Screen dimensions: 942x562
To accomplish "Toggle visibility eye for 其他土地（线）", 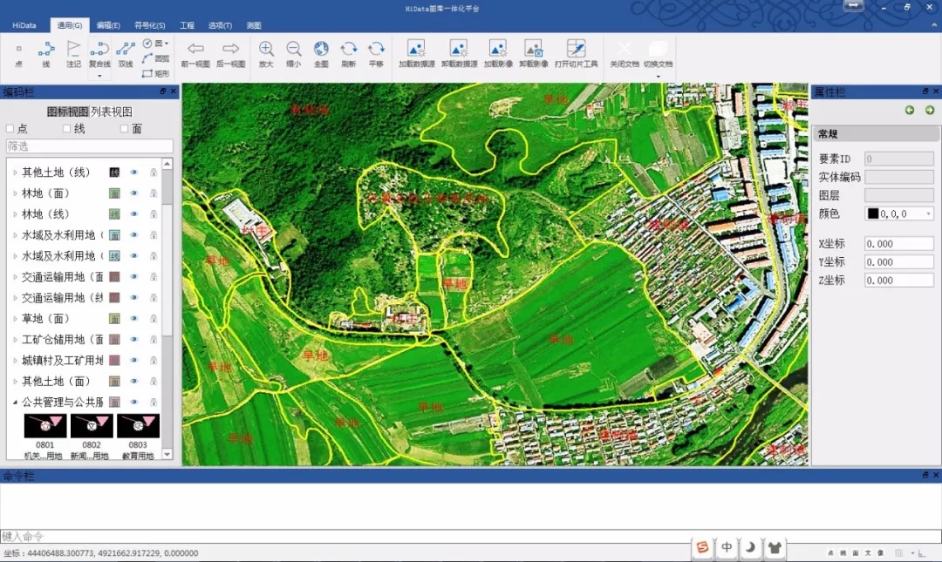I will tap(134, 173).
